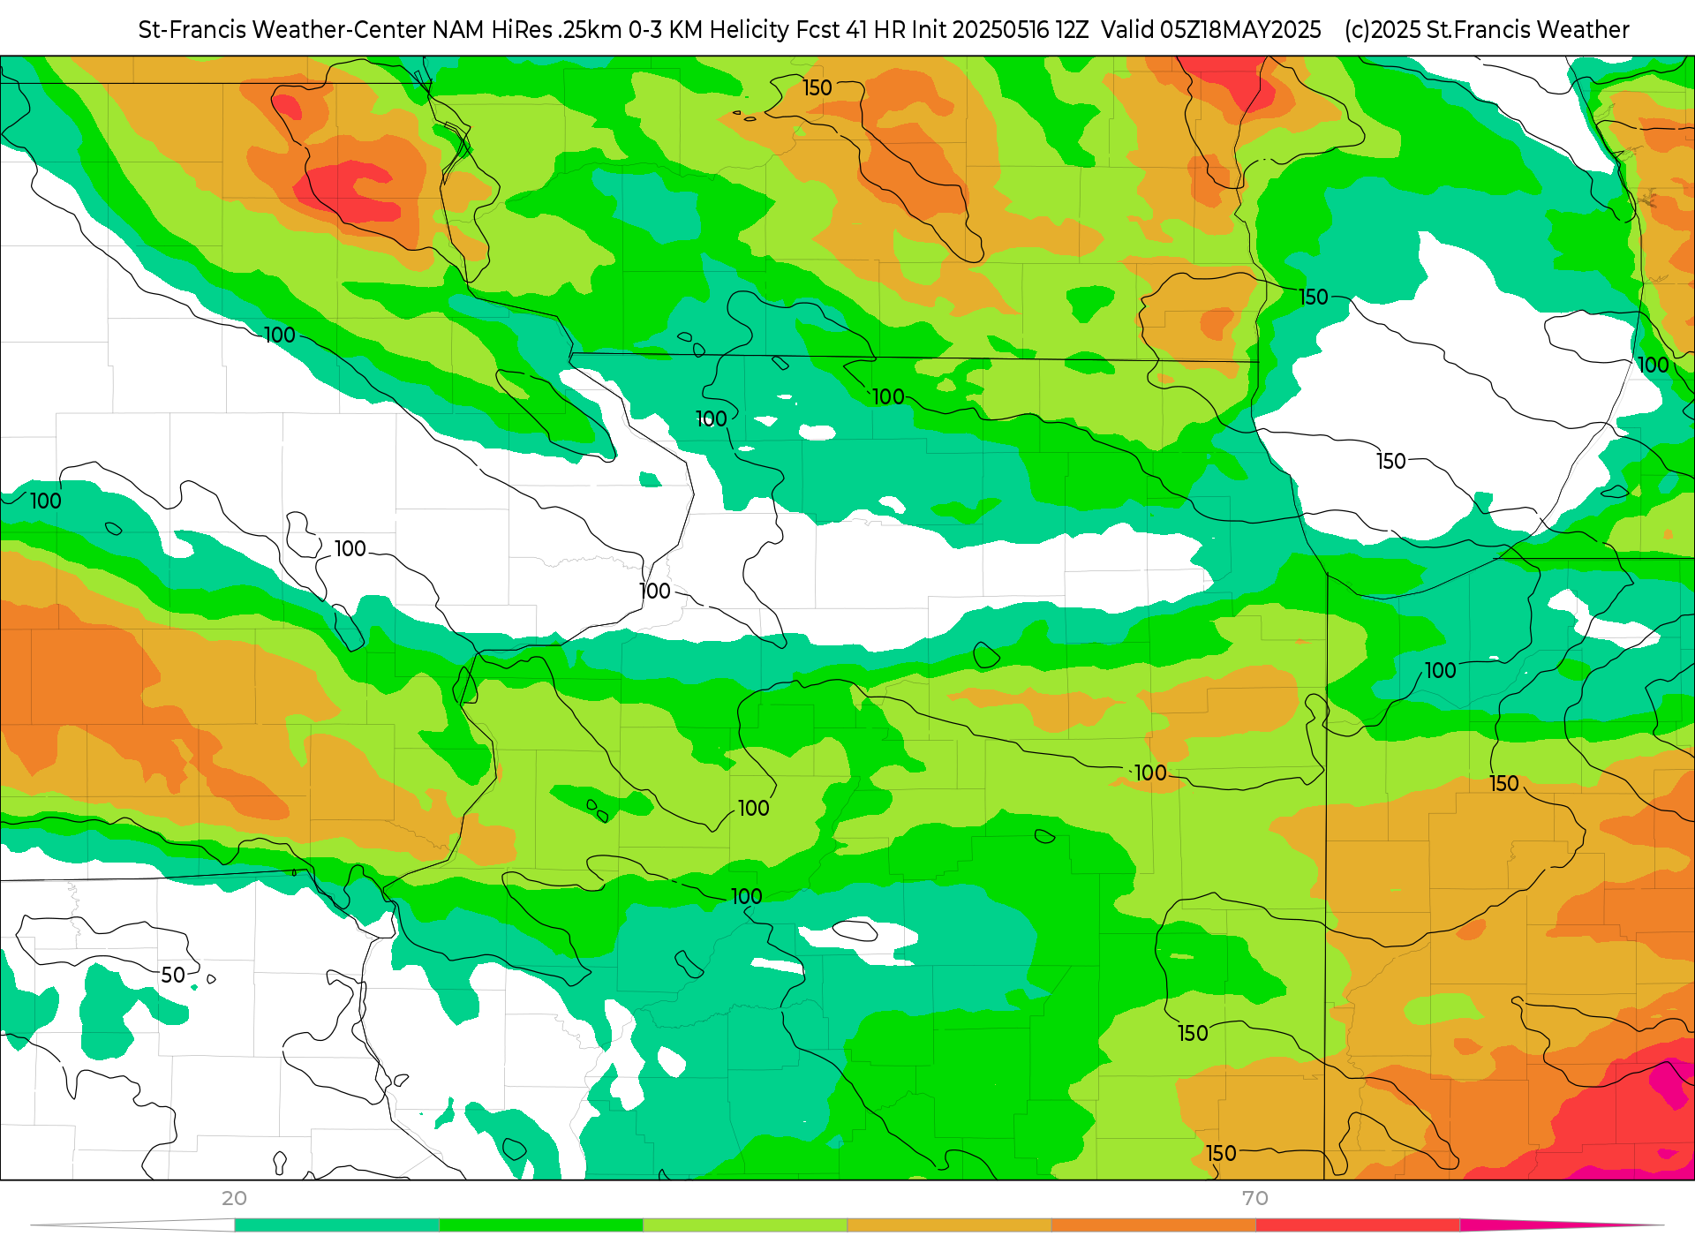Click the red color bar segment

point(1358,1225)
